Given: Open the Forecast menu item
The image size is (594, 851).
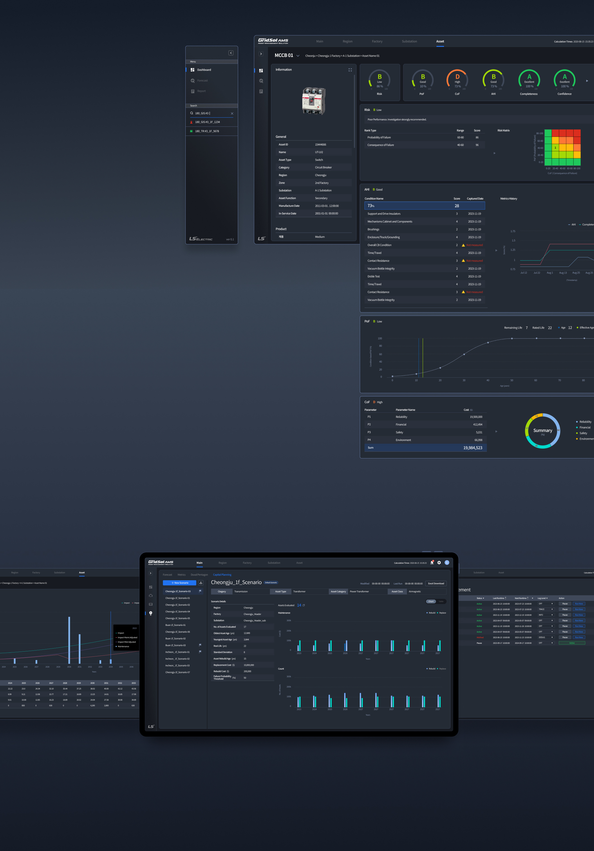Looking at the screenshot, I should point(202,80).
